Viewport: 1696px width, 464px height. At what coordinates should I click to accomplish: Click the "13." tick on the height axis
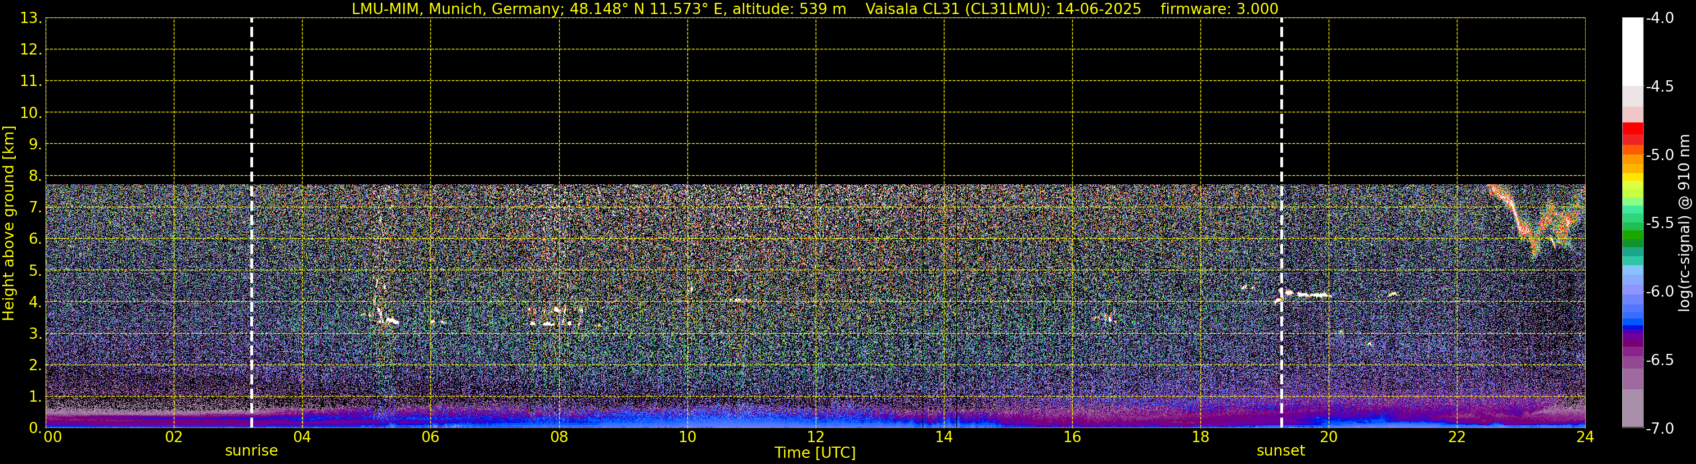30,19
